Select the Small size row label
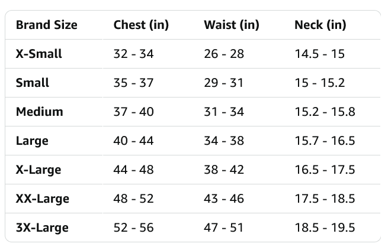This screenshot has height=250, width=388. coord(33,83)
